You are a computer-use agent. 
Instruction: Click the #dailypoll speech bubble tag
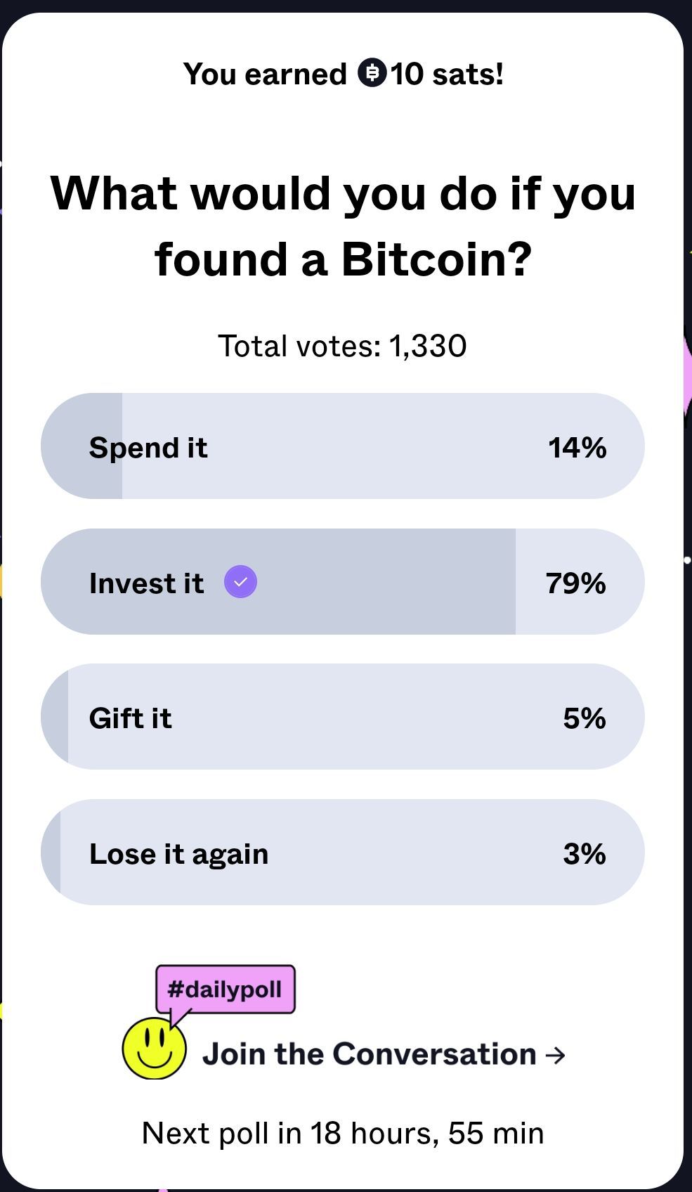tap(225, 990)
